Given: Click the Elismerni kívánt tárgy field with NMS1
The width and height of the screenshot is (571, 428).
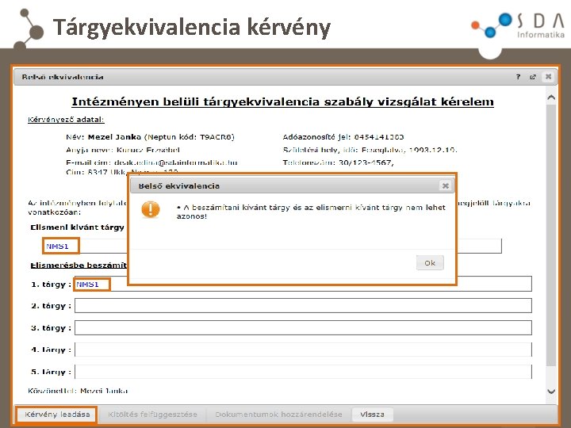Looking at the screenshot, I should 272,246.
